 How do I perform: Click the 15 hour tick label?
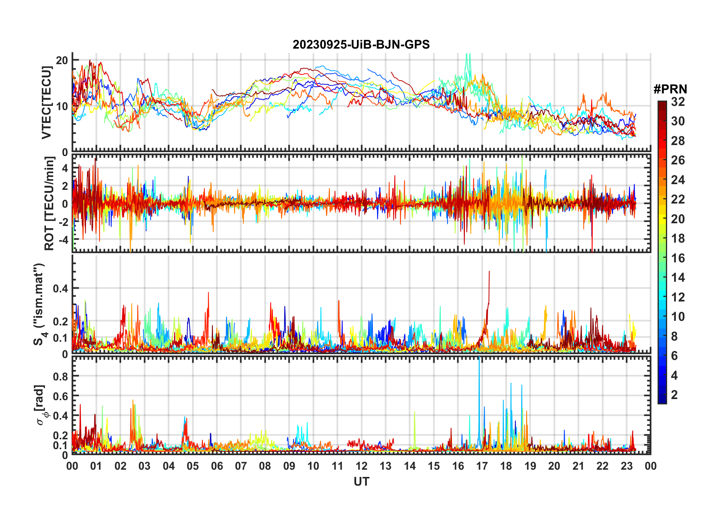click(x=434, y=466)
